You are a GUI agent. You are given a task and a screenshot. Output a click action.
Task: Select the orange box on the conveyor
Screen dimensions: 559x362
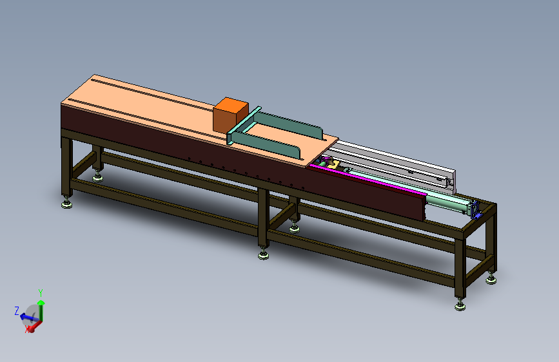pyautogui.click(x=230, y=115)
